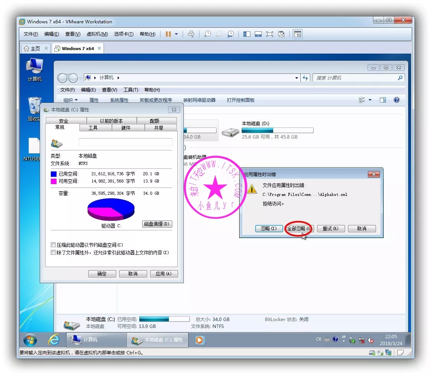The image size is (431, 375).
Task: Open the snapshot manager icon
Action: point(230,34)
